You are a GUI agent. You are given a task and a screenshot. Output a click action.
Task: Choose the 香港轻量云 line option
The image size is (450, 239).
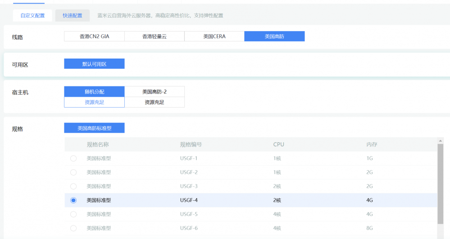155,36
